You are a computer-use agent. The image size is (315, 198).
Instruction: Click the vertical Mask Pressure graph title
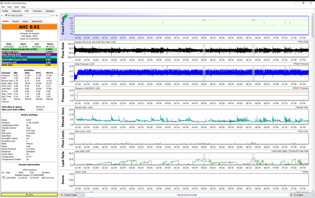(x=63, y=74)
